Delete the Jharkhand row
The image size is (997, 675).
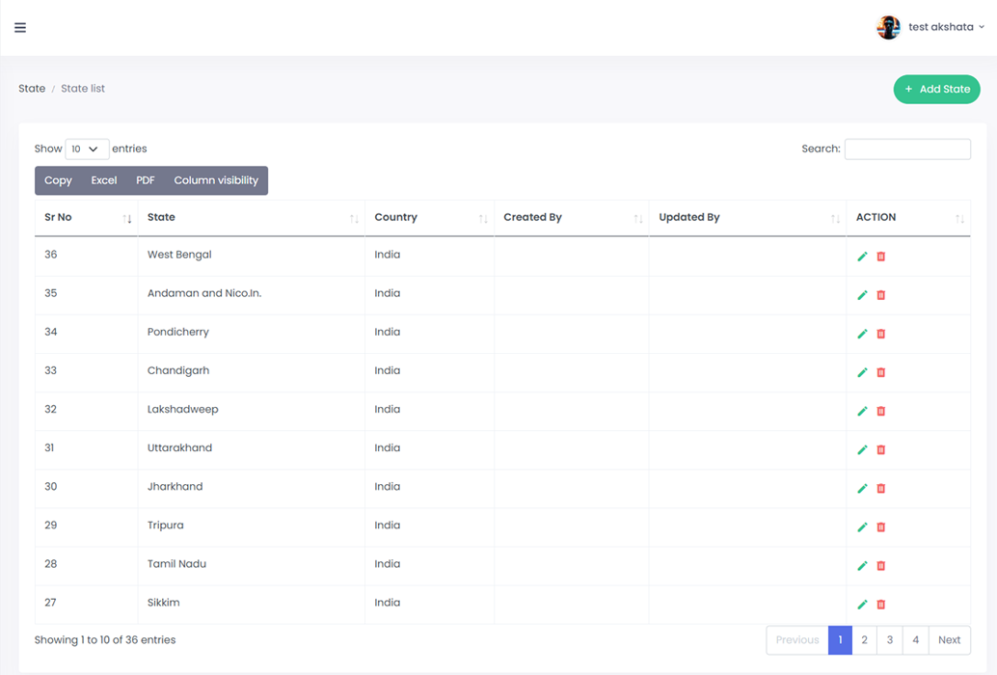[880, 489]
